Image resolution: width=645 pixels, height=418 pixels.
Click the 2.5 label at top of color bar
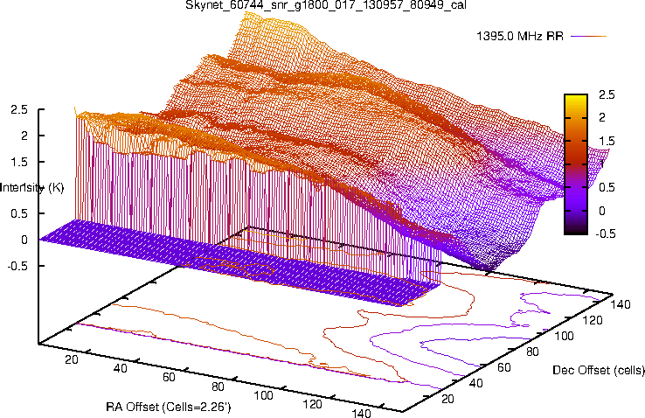coord(607,94)
